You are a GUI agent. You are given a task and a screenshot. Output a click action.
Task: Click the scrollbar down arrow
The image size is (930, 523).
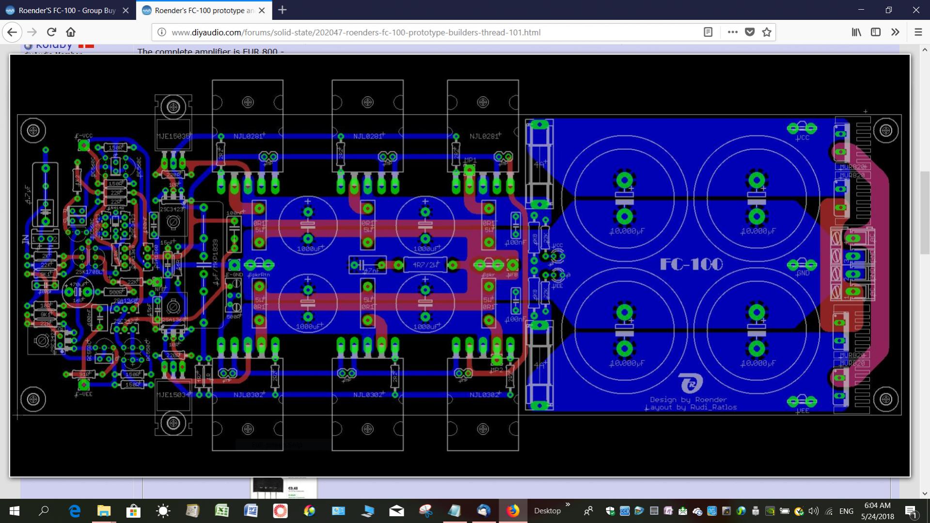(x=925, y=493)
